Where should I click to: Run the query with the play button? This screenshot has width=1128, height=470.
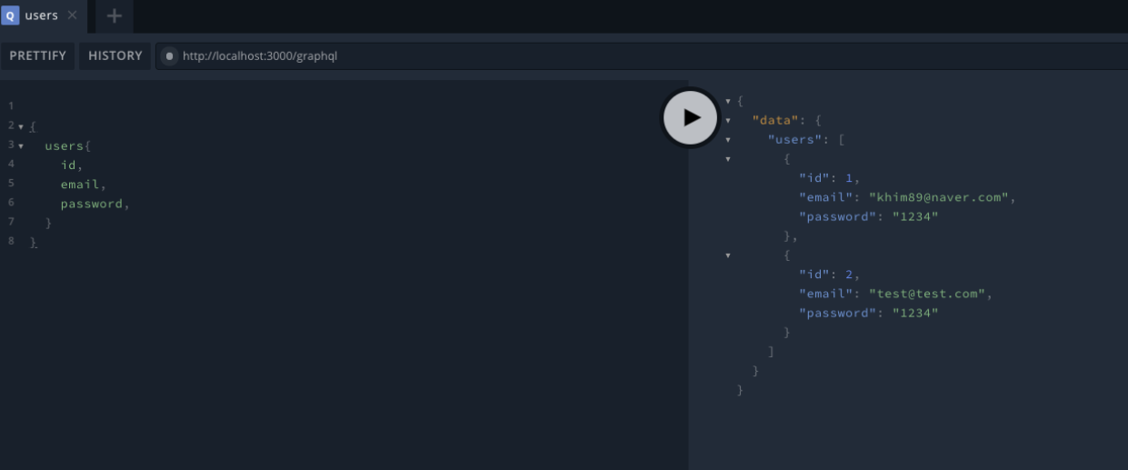click(x=691, y=117)
